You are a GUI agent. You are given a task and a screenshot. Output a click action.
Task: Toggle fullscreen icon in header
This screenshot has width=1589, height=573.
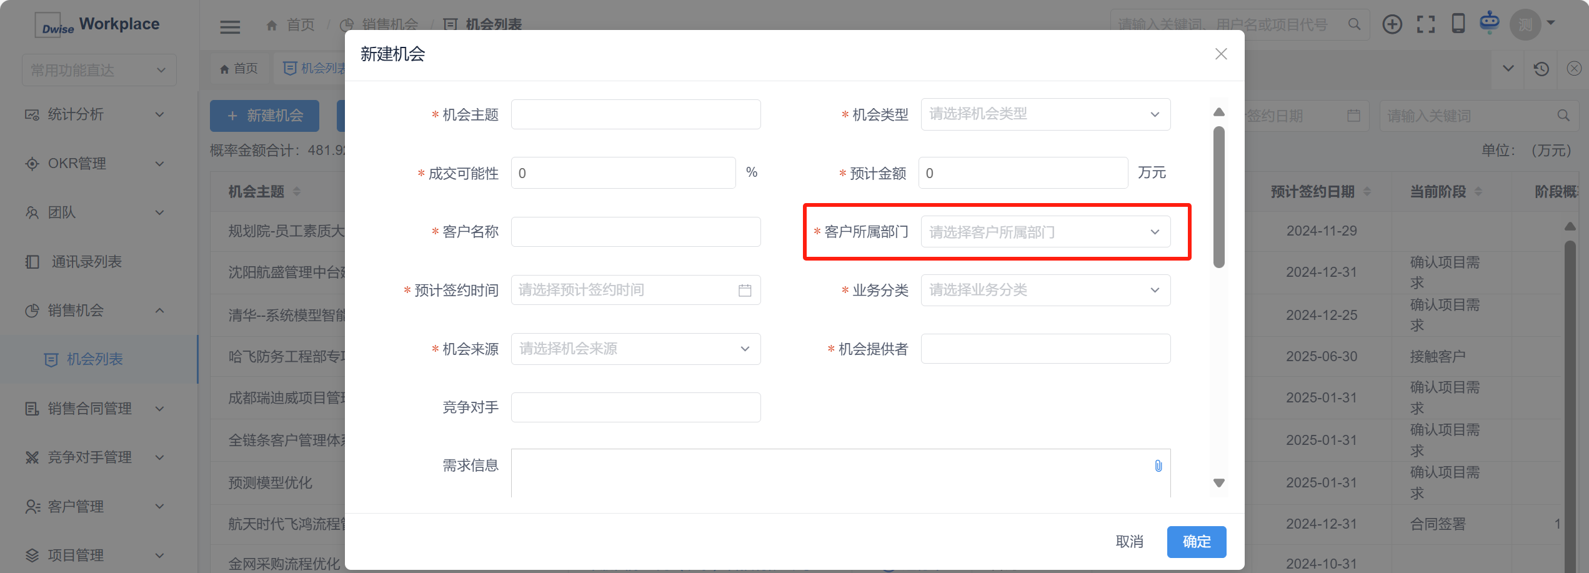(1425, 24)
